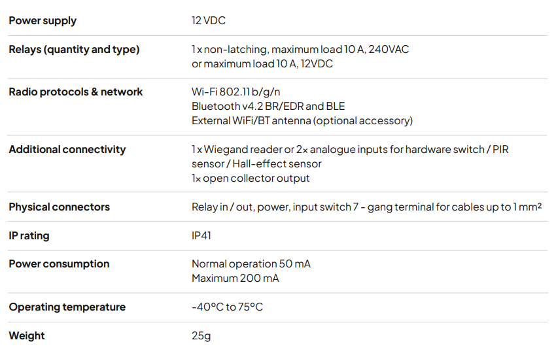Select the "Additional connectivity" label

pyautogui.click(x=67, y=150)
